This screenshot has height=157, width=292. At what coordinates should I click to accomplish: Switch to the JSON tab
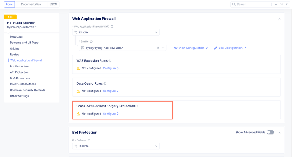[x=53, y=4]
